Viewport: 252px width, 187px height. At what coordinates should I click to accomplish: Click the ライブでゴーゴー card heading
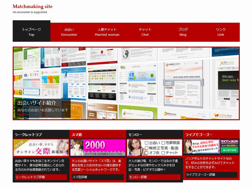(199, 135)
